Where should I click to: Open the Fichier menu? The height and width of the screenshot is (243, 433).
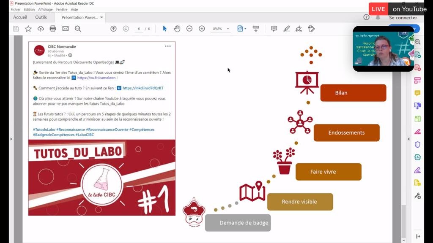coord(16,9)
